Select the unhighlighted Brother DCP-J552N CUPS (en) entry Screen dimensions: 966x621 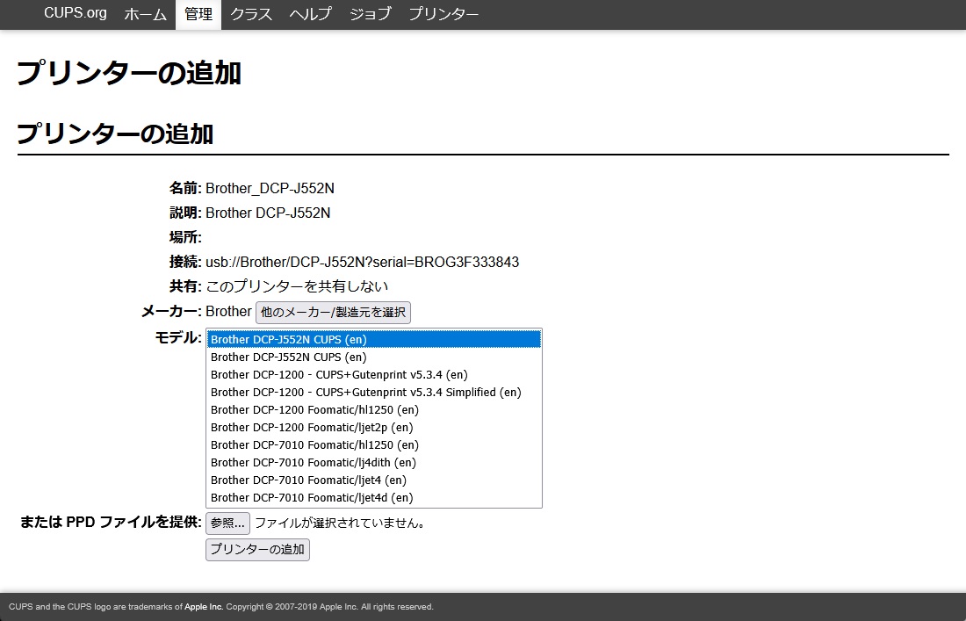coord(374,357)
